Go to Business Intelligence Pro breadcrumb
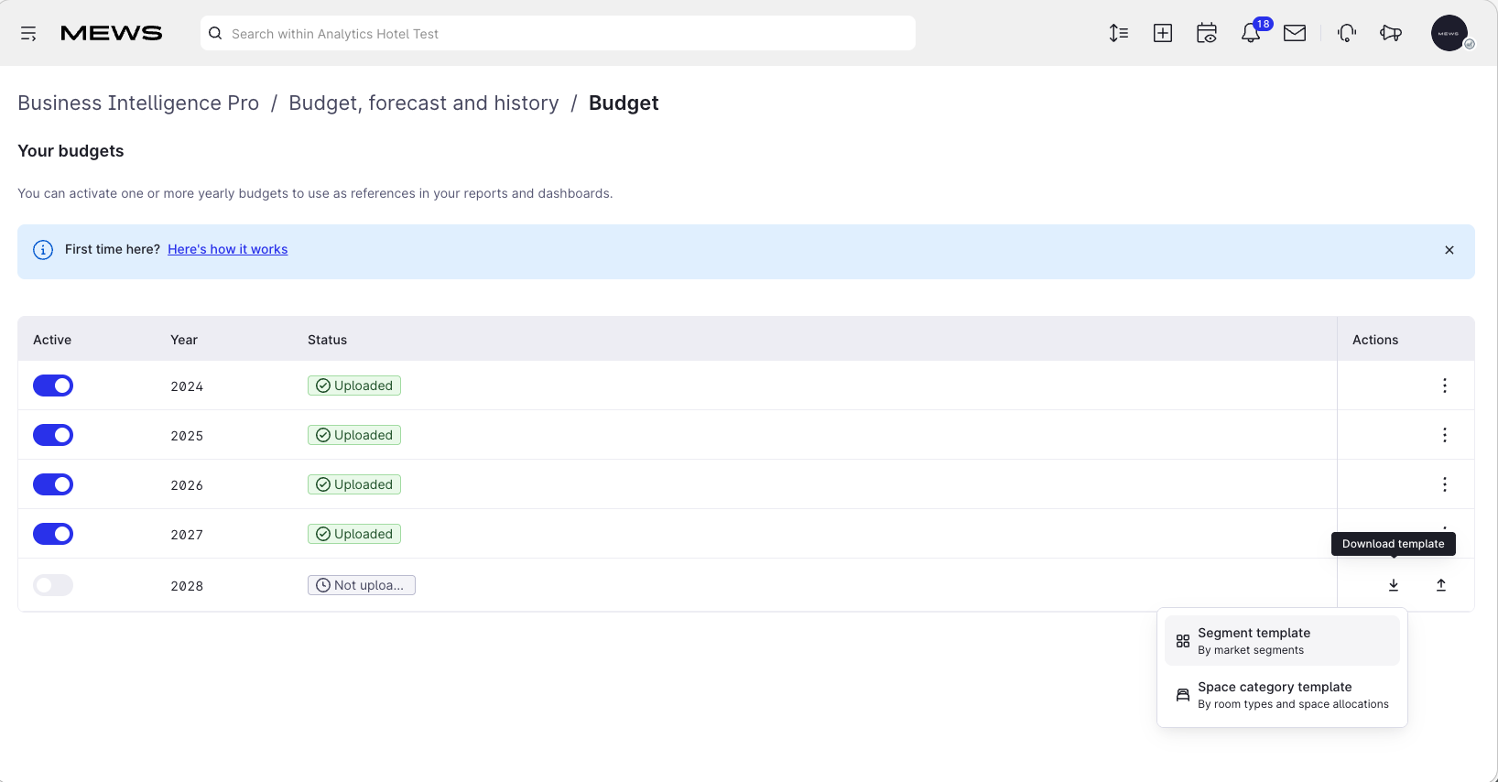 click(138, 103)
